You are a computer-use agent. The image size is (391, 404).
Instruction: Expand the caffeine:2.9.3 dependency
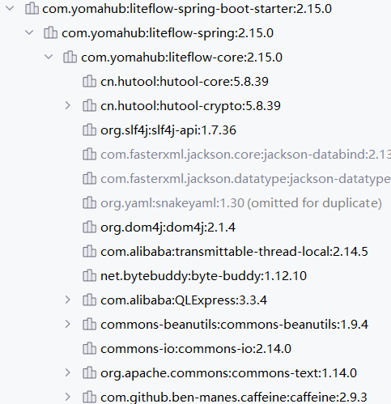tap(68, 397)
